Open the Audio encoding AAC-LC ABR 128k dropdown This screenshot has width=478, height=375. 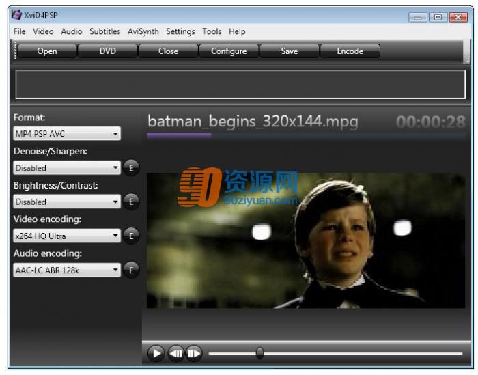click(67, 270)
